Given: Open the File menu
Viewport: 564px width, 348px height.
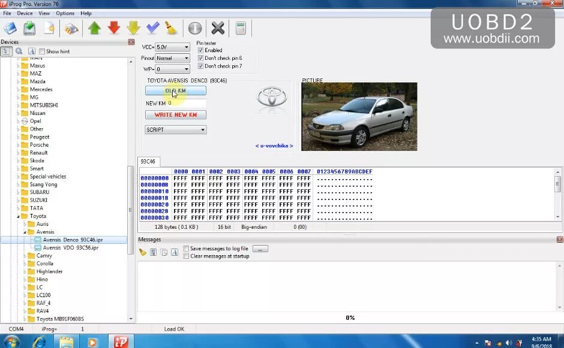Looking at the screenshot, I should click(x=7, y=13).
